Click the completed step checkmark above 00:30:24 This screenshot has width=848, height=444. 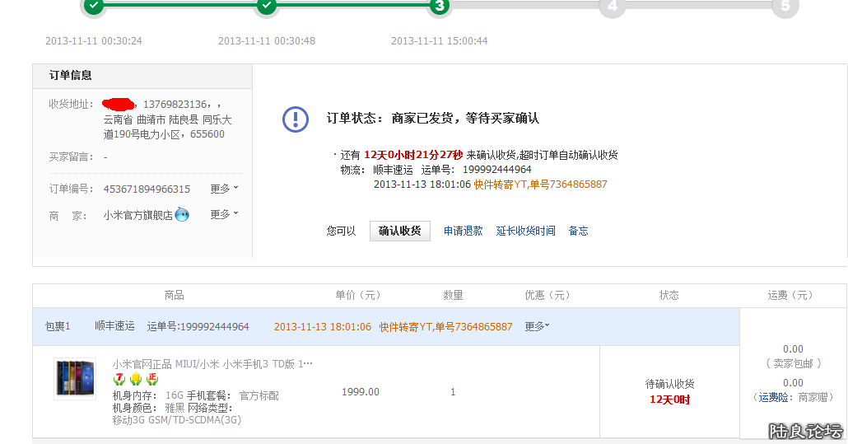94,6
